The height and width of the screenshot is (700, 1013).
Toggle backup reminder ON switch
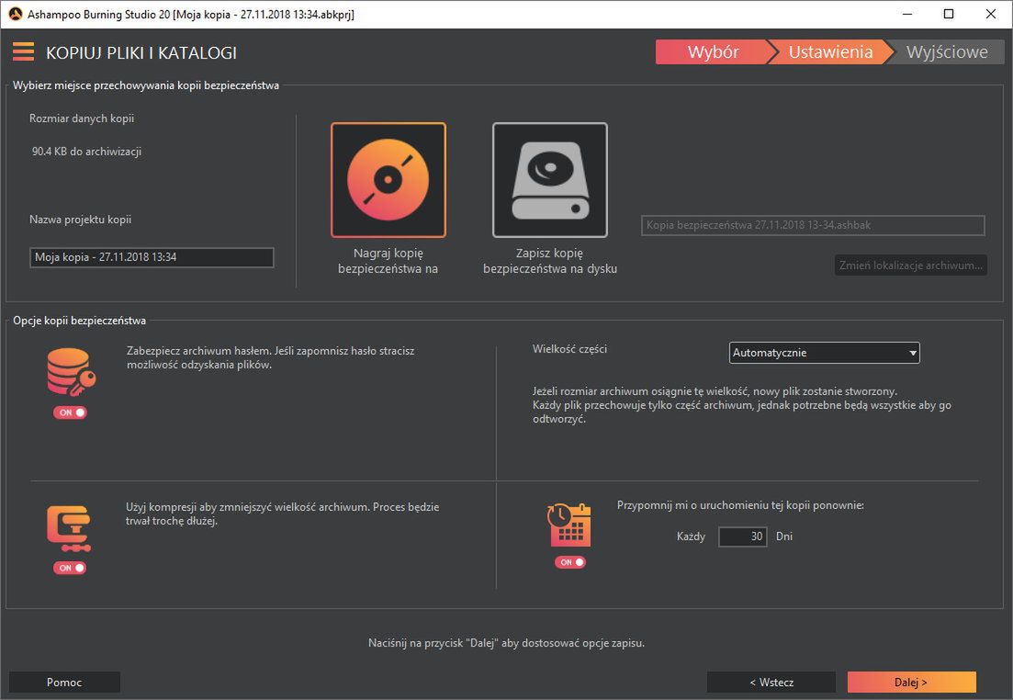point(569,562)
